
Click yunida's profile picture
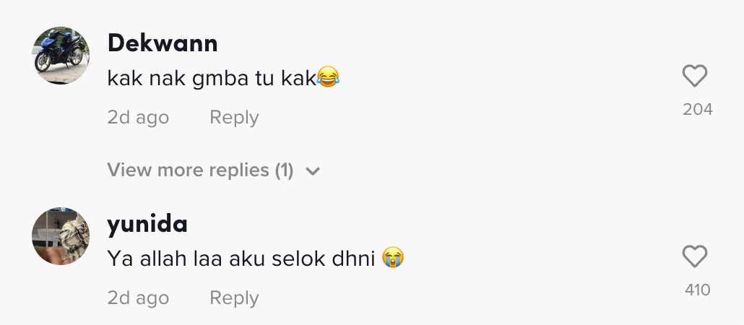click(61, 236)
